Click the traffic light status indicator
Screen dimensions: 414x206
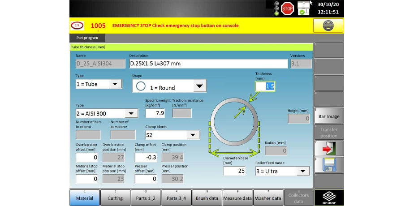tap(276, 8)
